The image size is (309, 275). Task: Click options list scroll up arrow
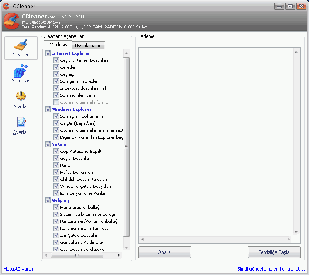126,53
